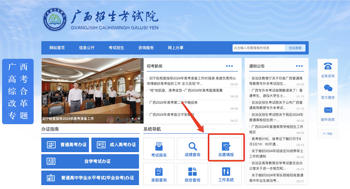Expand more items in 招考新闻 section

click(230, 66)
